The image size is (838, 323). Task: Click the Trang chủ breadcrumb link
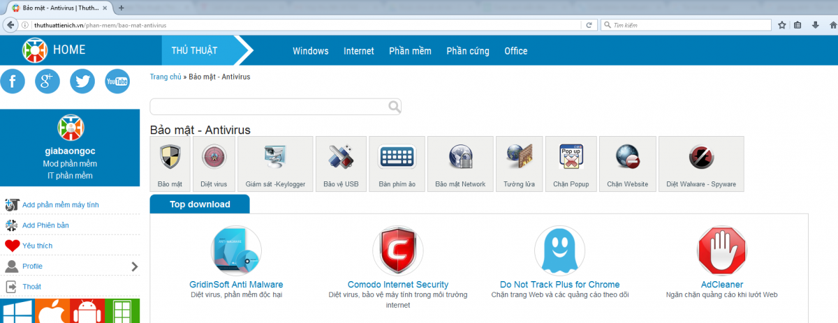pyautogui.click(x=166, y=77)
